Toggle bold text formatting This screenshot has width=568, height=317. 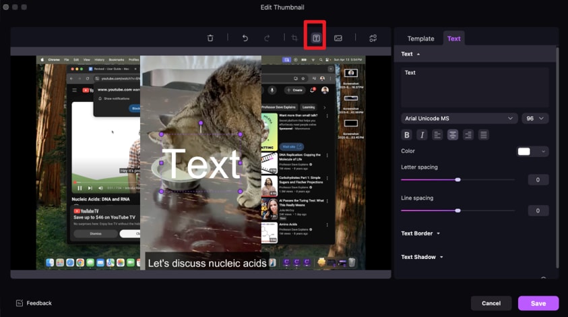click(x=407, y=135)
